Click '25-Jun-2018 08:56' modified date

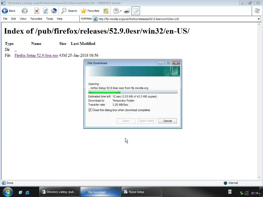coord(83,55)
